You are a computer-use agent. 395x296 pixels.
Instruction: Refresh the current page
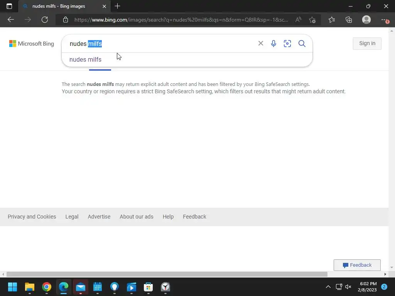pos(45,20)
